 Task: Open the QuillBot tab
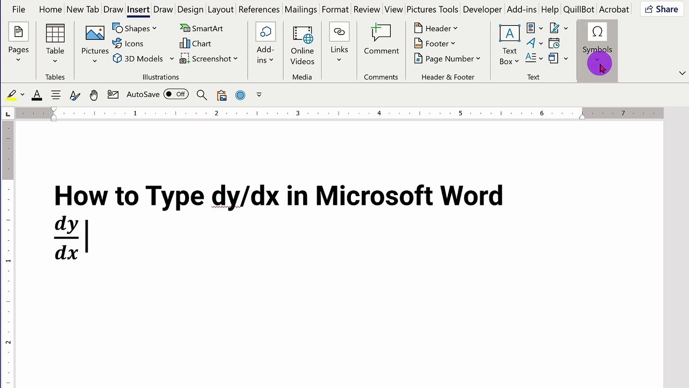579,9
